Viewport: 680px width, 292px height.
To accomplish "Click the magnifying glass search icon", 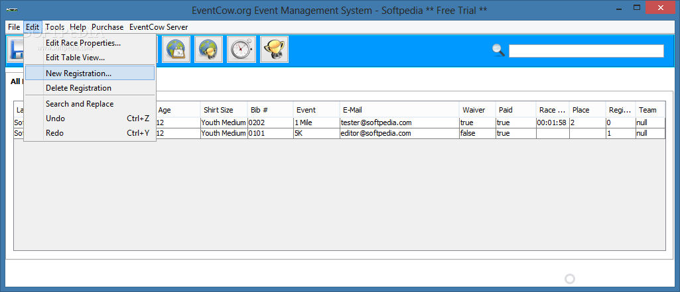I will pos(499,50).
